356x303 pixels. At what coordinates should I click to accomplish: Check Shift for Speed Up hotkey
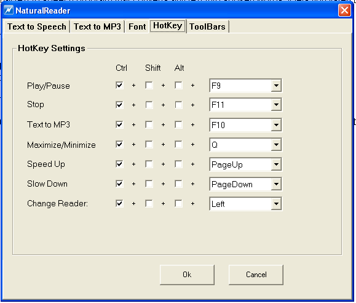[149, 164]
